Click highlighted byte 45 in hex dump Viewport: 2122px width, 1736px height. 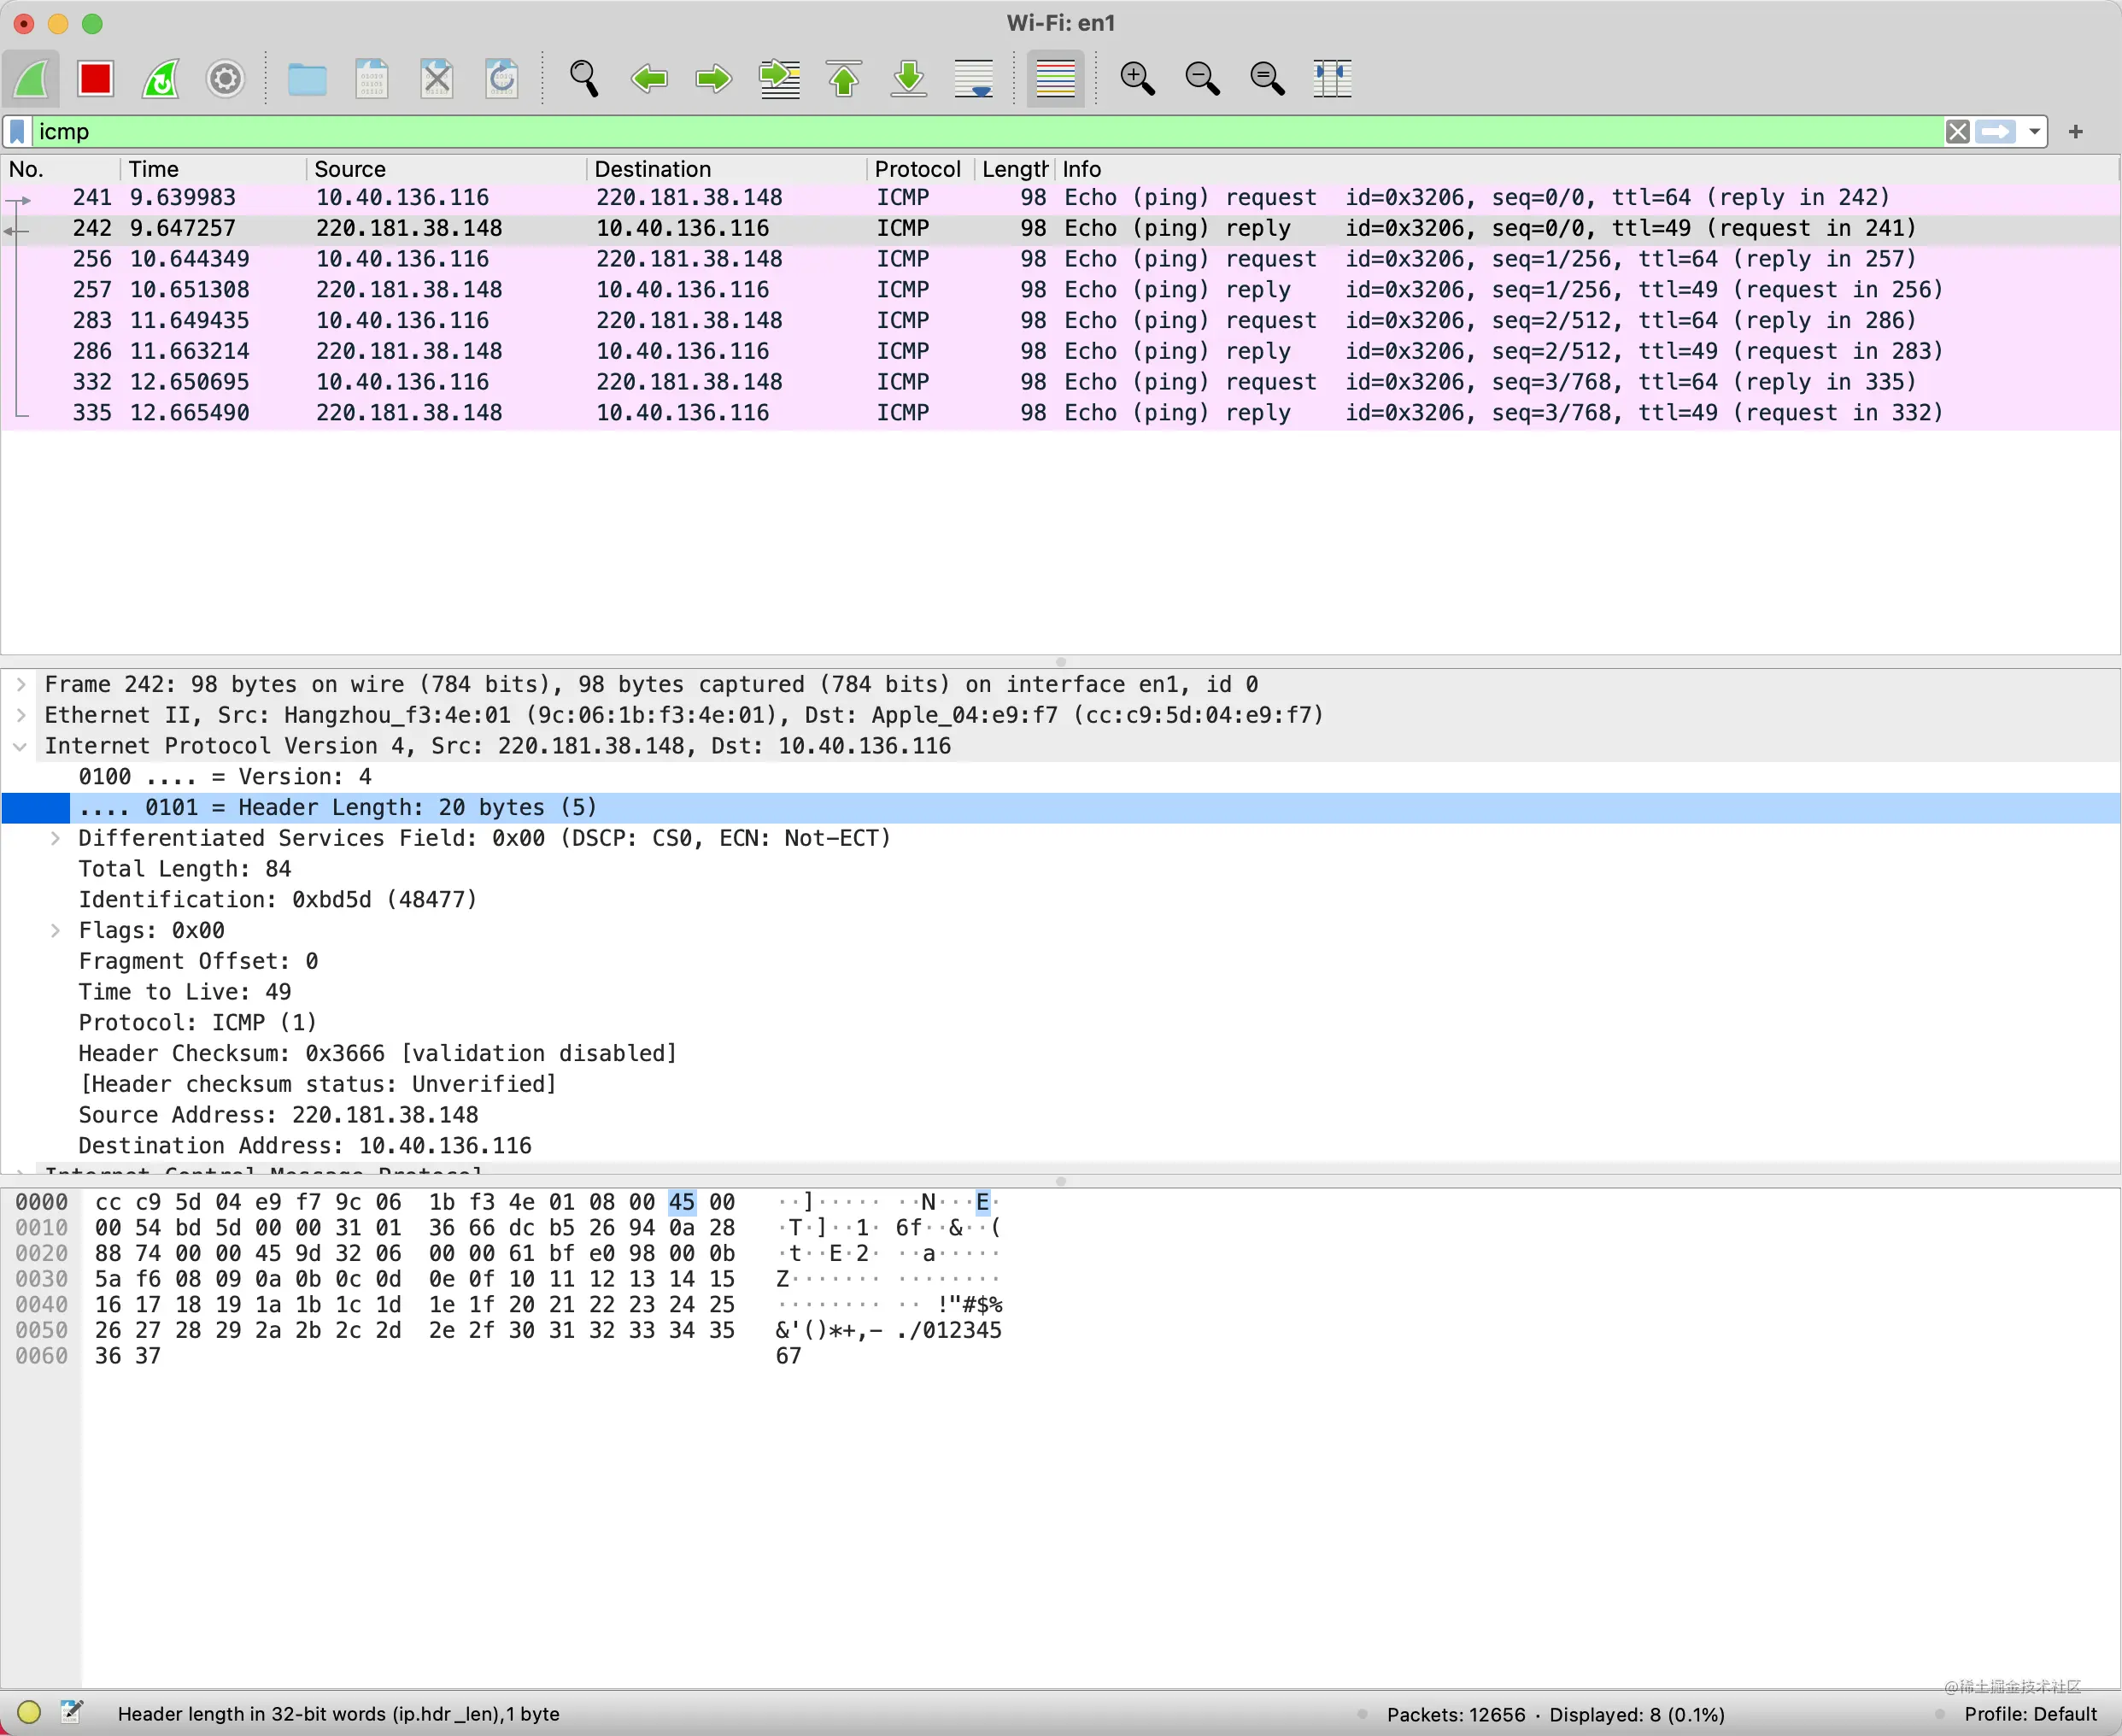[682, 1202]
